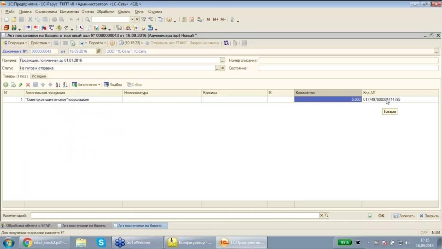Click the copy row icon in goods toolbar
This screenshot has height=249, width=442.
point(13,85)
